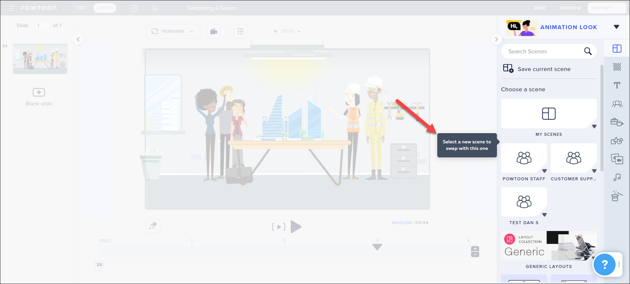Open the Specials magic hat panel
630x284 pixels.
tap(617, 196)
